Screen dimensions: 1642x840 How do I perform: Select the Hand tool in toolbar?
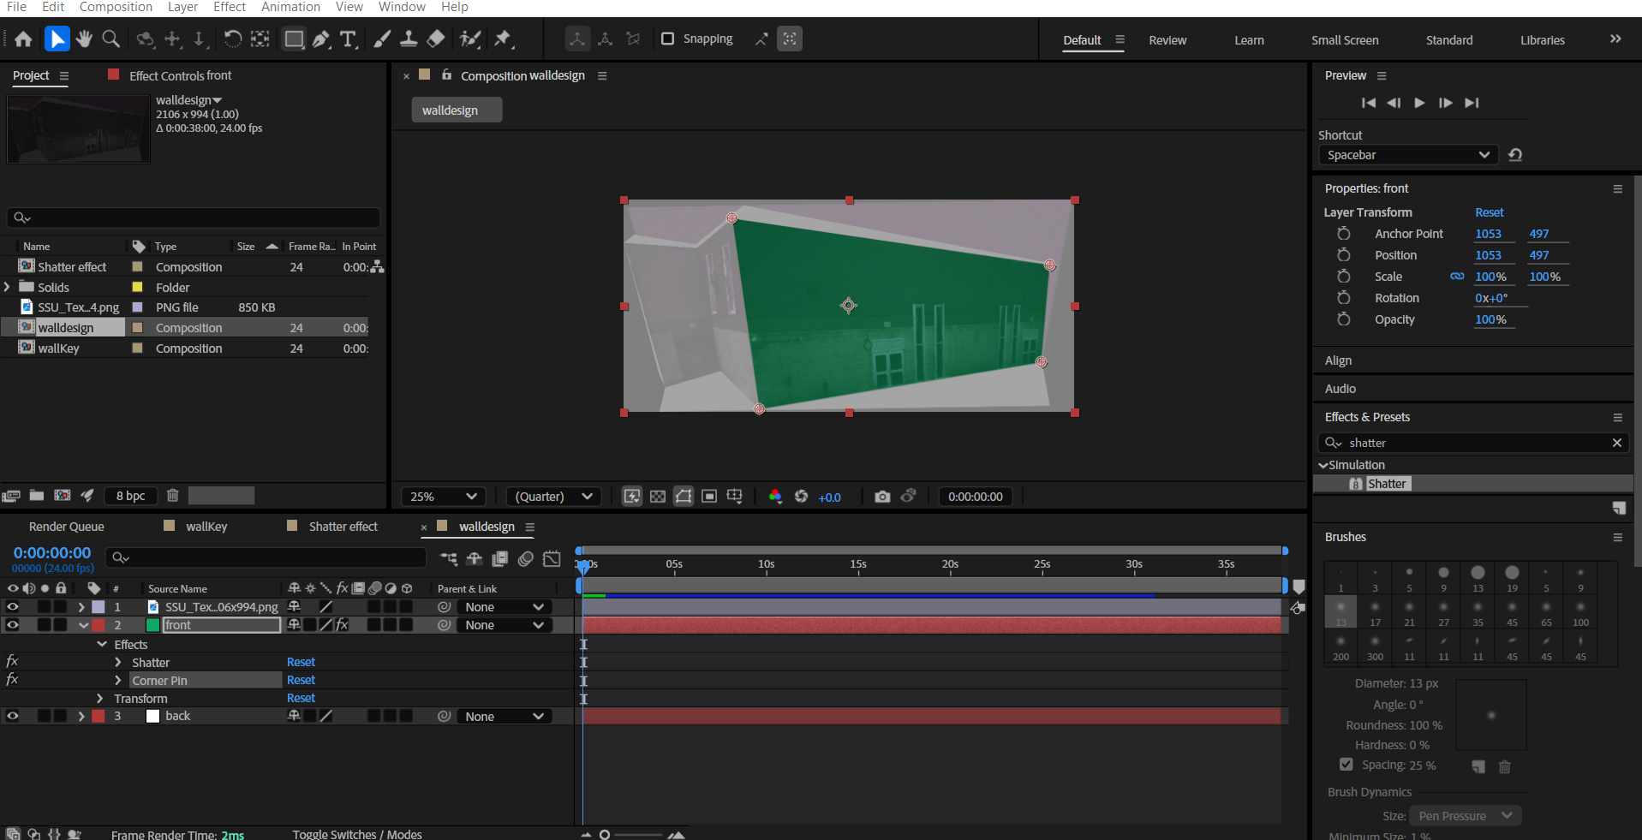84,39
